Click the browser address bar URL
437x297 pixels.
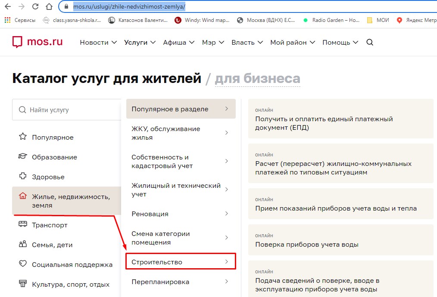point(129,6)
